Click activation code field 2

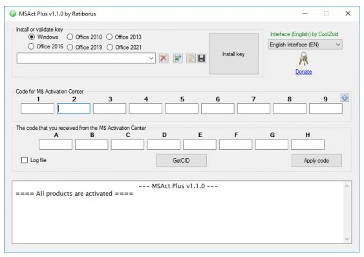coord(74,108)
